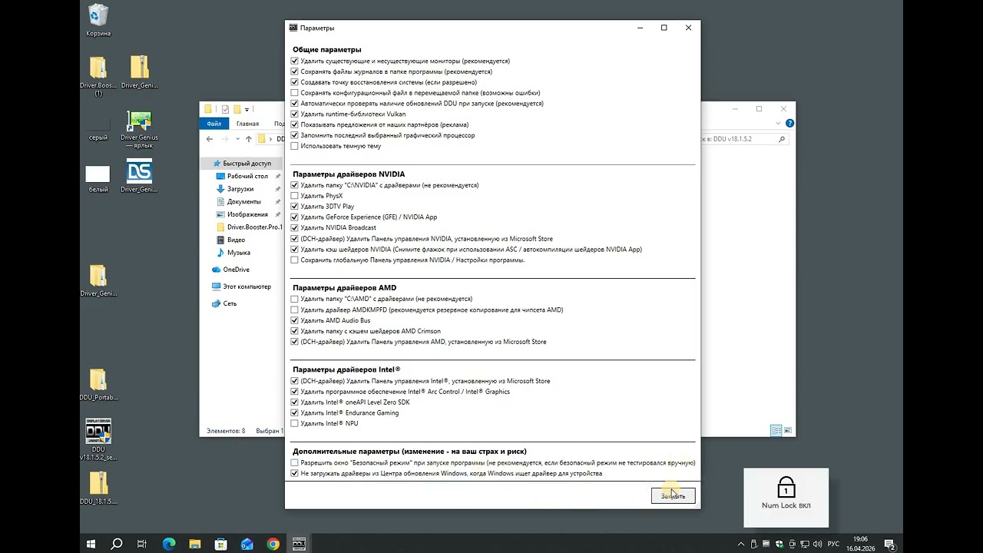Viewport: 983px width, 553px height.
Task: Toggle Не загружать драйверы из Центра обновления Windows
Action: coord(295,473)
